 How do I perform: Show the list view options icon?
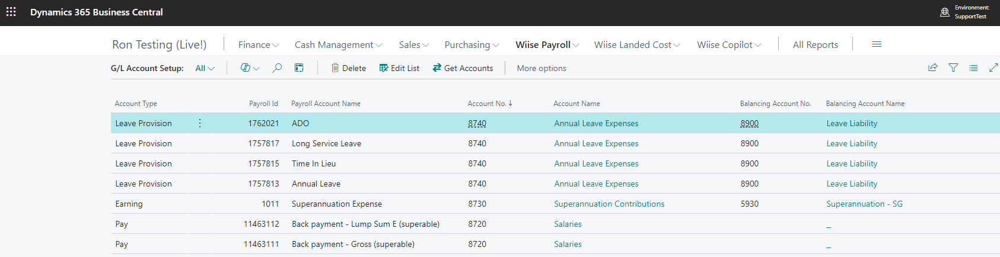click(973, 68)
